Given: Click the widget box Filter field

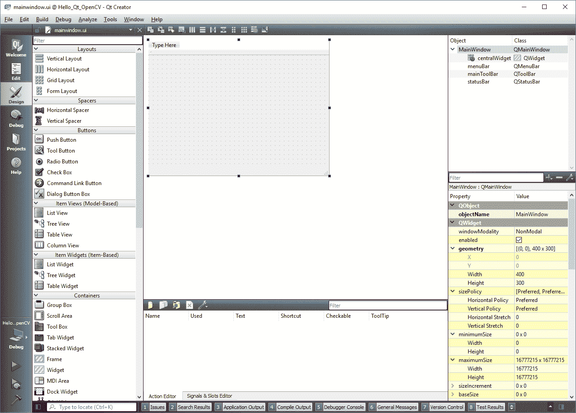Looking at the screenshot, I should [88, 41].
